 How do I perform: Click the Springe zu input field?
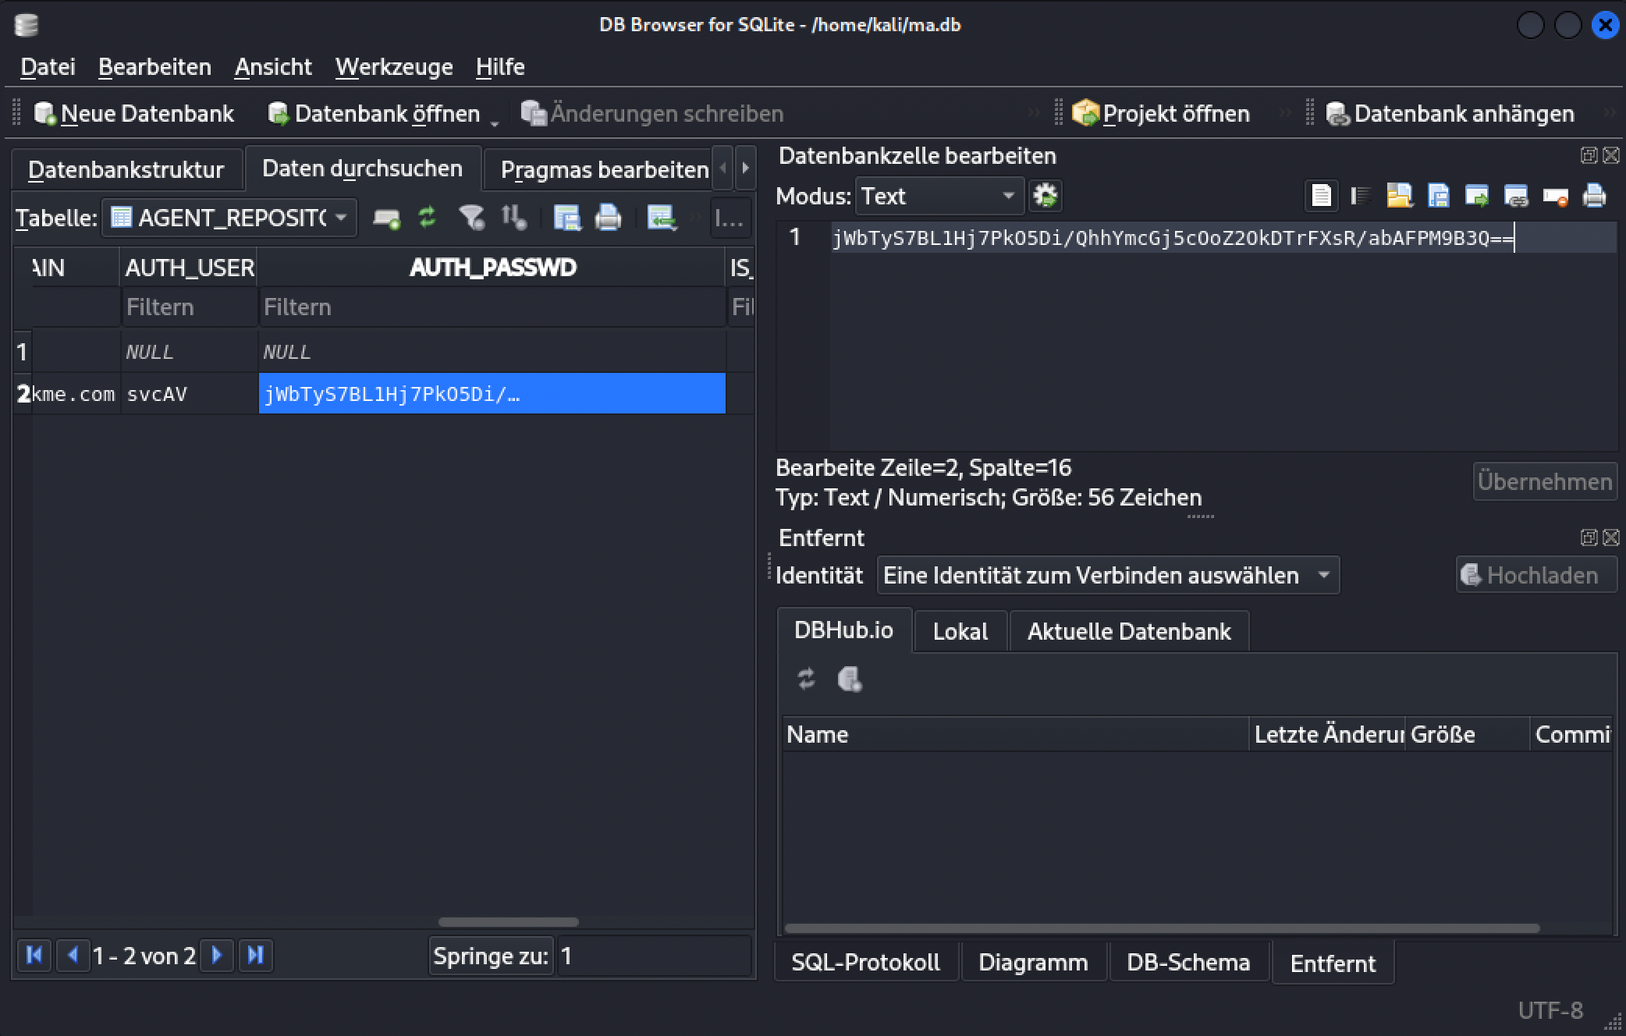654,956
